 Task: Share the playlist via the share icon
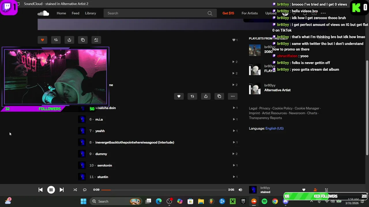[69, 40]
